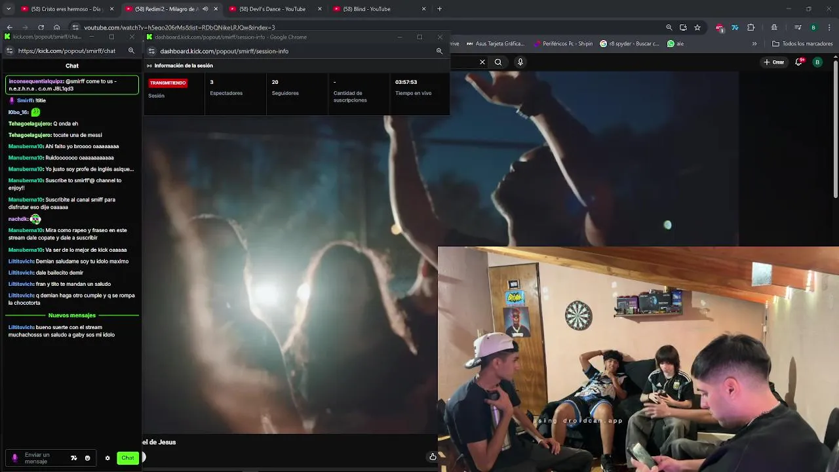Click the 'Seguidores' count 20
Screen dimensions: 839x472
pos(275,82)
